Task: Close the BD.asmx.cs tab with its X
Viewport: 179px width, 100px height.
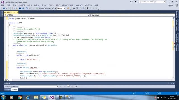Action: point(17,12)
